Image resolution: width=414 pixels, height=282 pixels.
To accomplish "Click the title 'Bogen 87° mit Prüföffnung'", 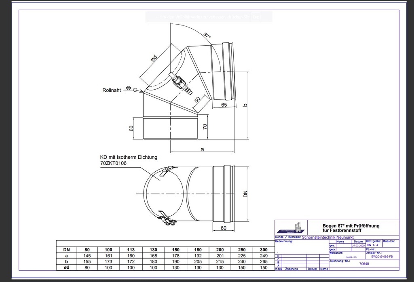I will pos(351,226).
